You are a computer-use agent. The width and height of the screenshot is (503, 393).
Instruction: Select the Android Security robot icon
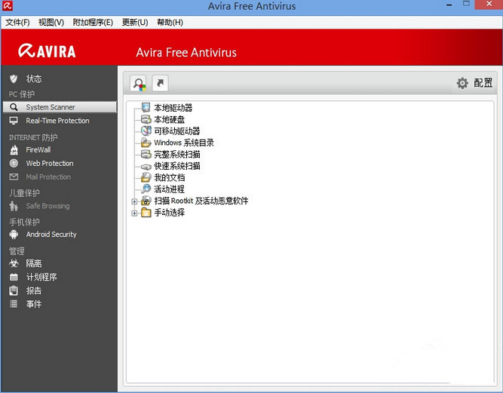(13, 235)
